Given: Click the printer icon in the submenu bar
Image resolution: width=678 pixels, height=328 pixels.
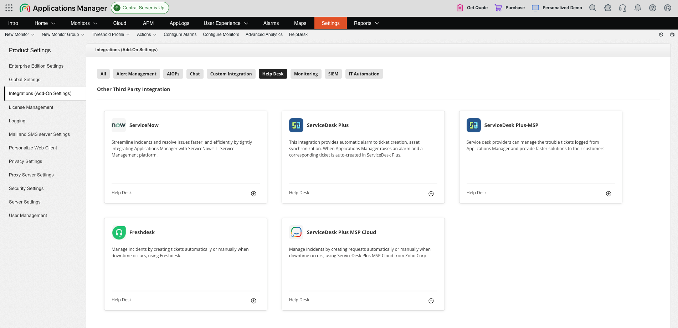Looking at the screenshot, I should coord(672,35).
